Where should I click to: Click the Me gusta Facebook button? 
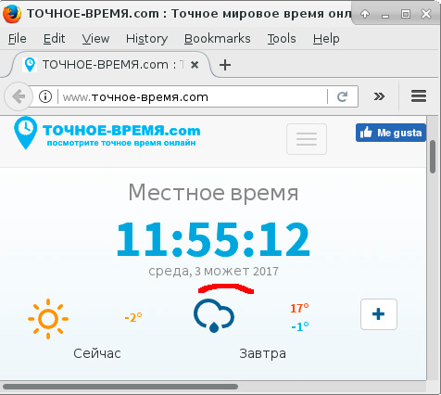coord(391,133)
